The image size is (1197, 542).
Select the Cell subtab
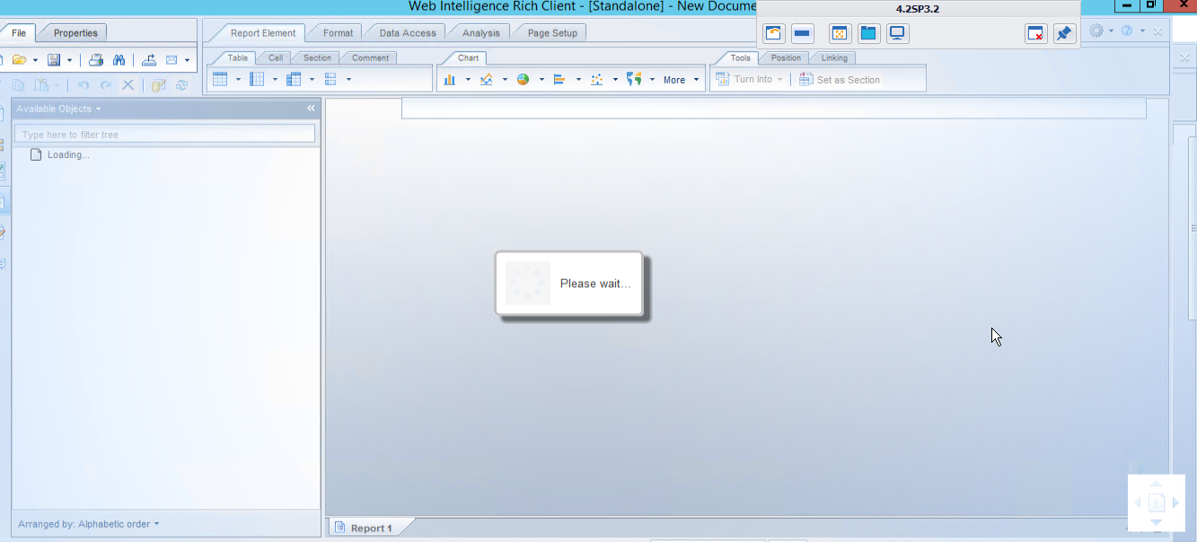click(x=276, y=58)
